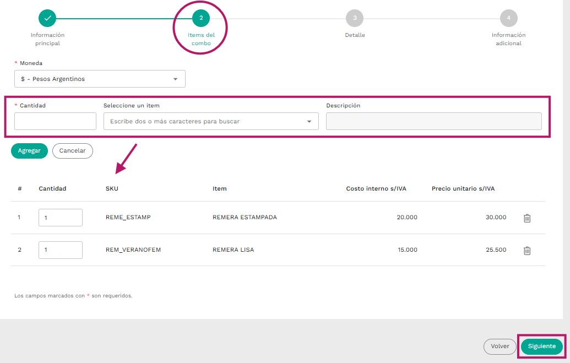Delete the REMERA ESTAMPADA row with trash icon

(x=526, y=218)
